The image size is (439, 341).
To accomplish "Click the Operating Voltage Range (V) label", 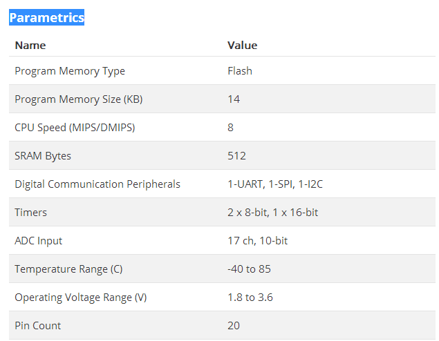I will pyautogui.click(x=81, y=298).
